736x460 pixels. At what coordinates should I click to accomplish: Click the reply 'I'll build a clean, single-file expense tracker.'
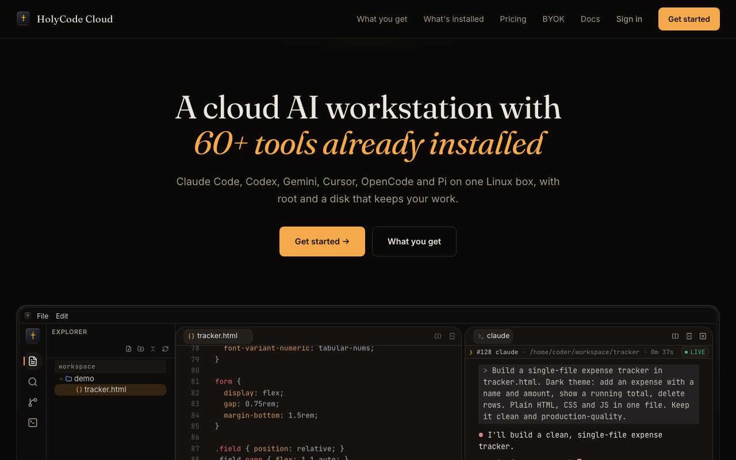[570, 440]
